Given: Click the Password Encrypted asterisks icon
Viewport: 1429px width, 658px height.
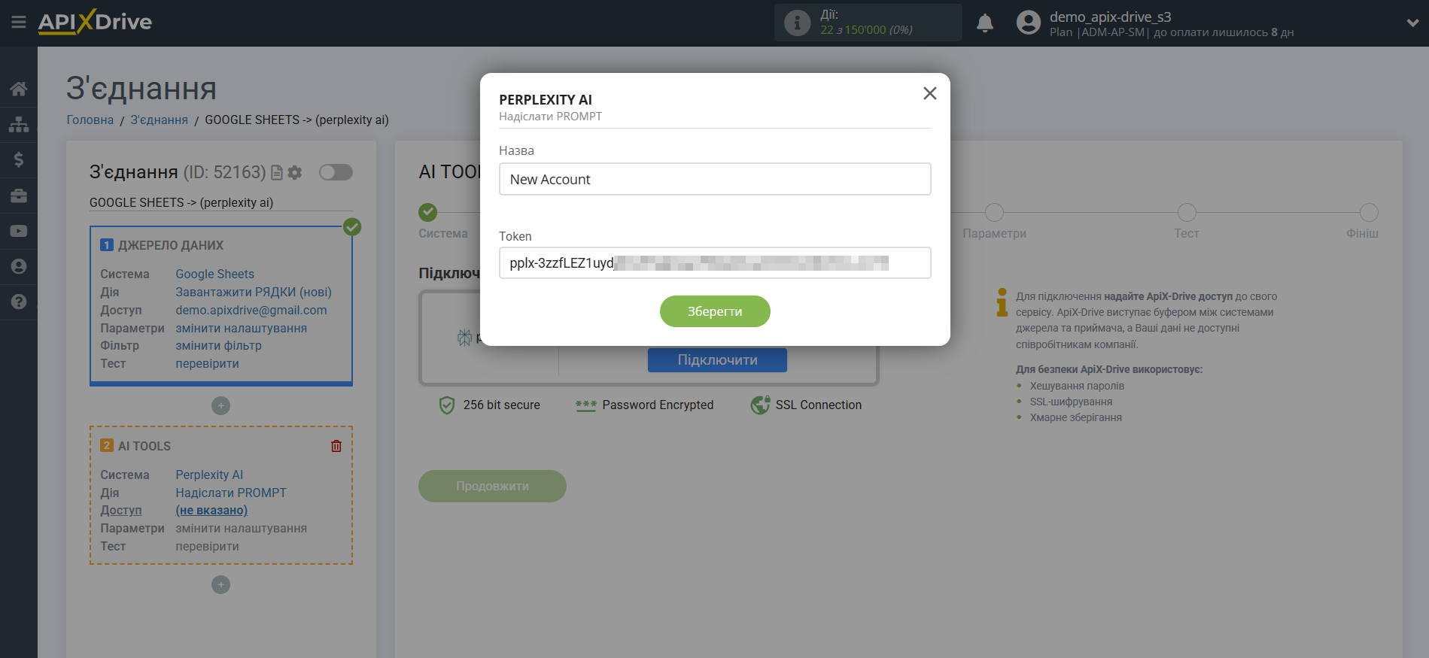Looking at the screenshot, I should pyautogui.click(x=586, y=405).
